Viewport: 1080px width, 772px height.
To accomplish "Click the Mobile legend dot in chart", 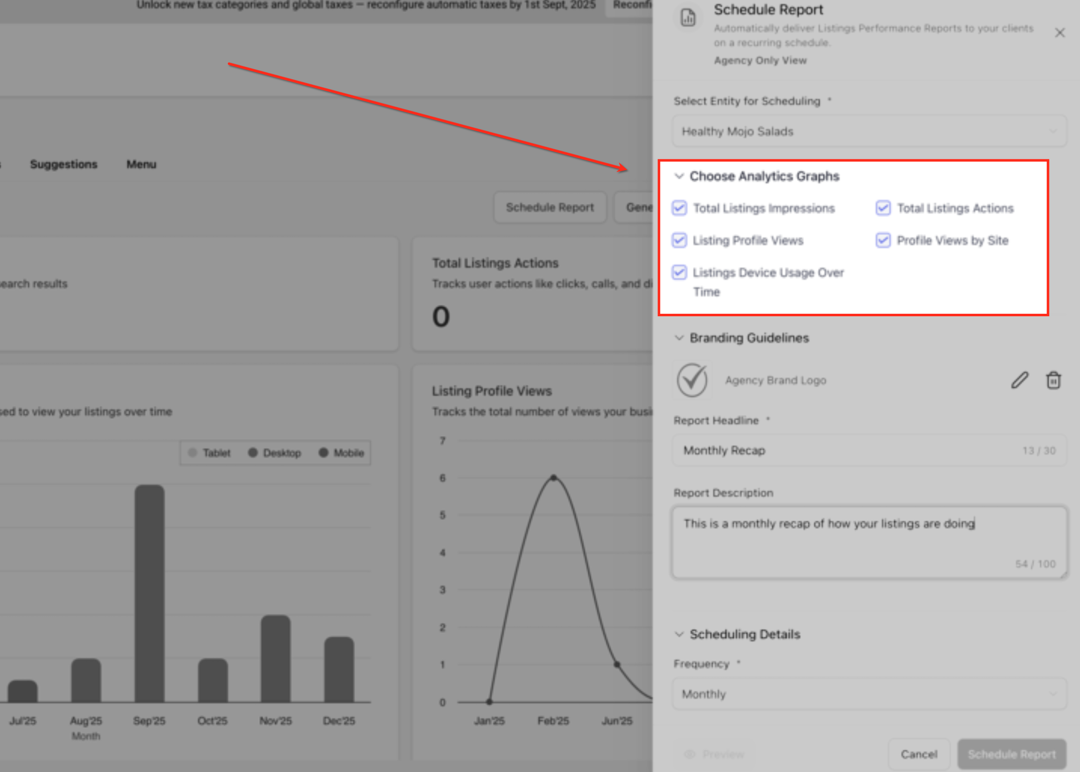I will click(324, 452).
